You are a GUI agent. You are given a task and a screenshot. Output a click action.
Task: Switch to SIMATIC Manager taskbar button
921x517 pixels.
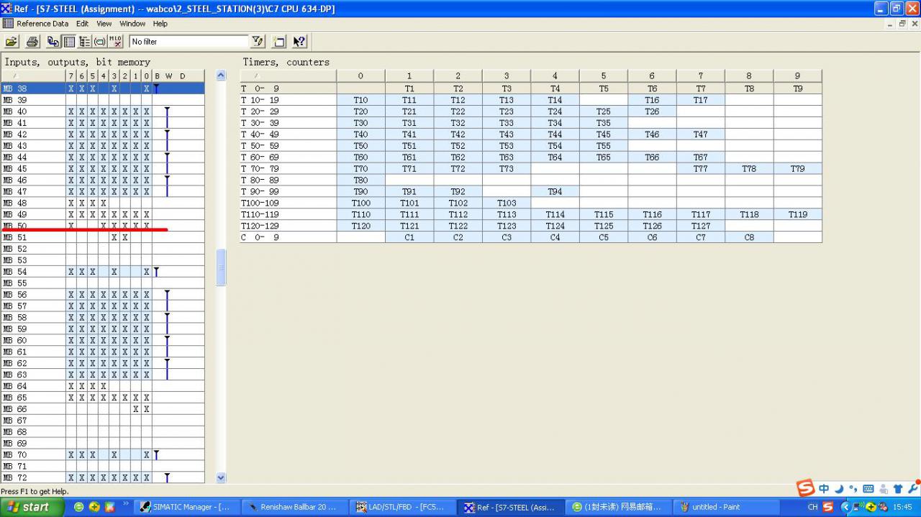[186, 507]
